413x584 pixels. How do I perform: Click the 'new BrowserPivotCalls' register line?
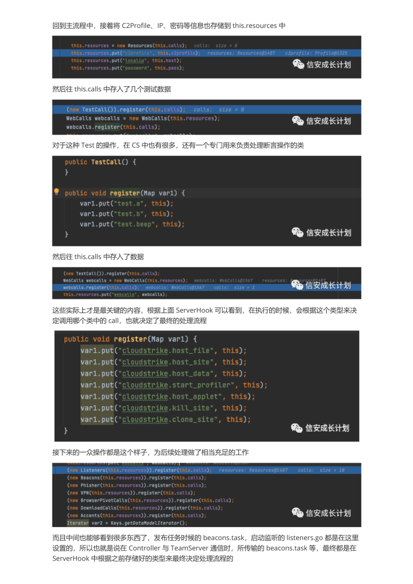pyautogui.click(x=151, y=501)
